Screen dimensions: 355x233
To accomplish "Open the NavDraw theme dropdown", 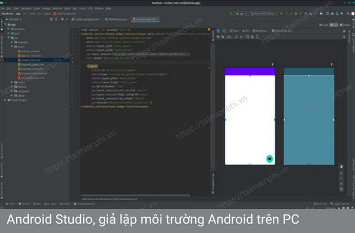I will [x=260, y=31].
